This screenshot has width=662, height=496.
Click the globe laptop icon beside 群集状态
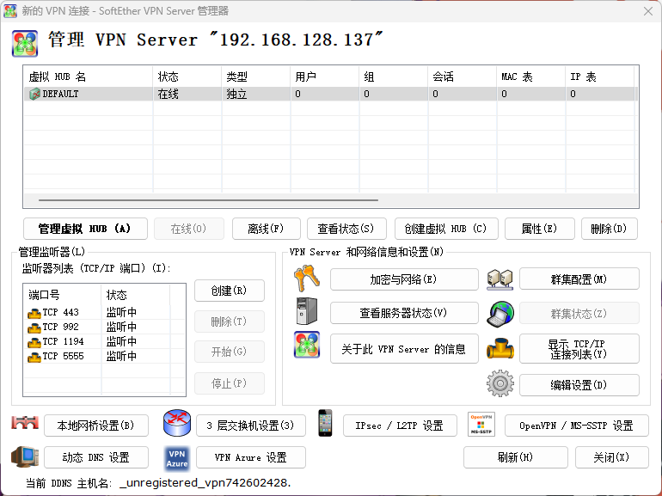click(500, 314)
